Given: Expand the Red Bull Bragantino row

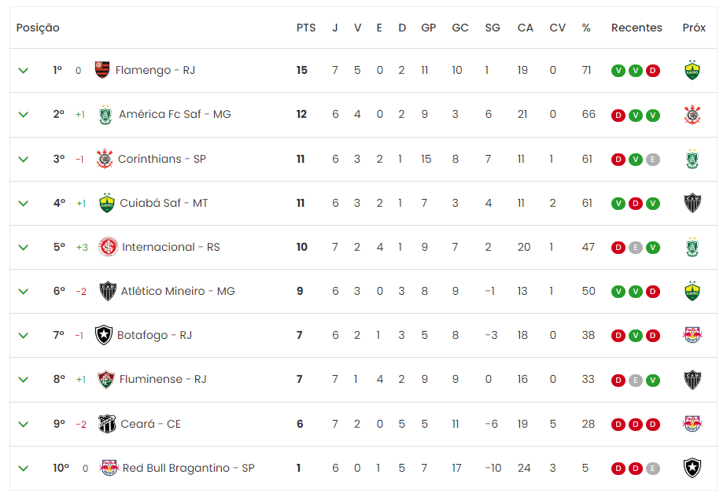Looking at the screenshot, I should [x=23, y=469].
